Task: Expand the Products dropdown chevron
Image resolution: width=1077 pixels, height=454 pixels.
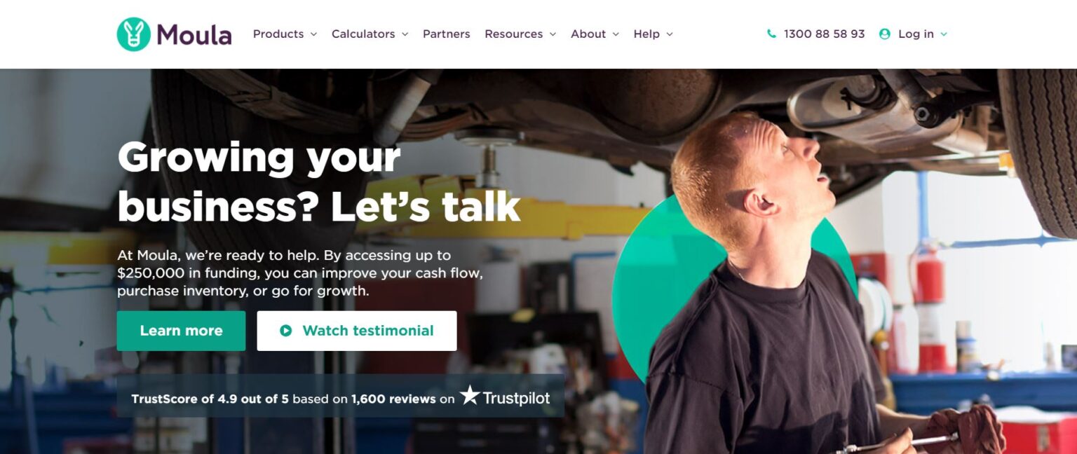Action: 313,34
